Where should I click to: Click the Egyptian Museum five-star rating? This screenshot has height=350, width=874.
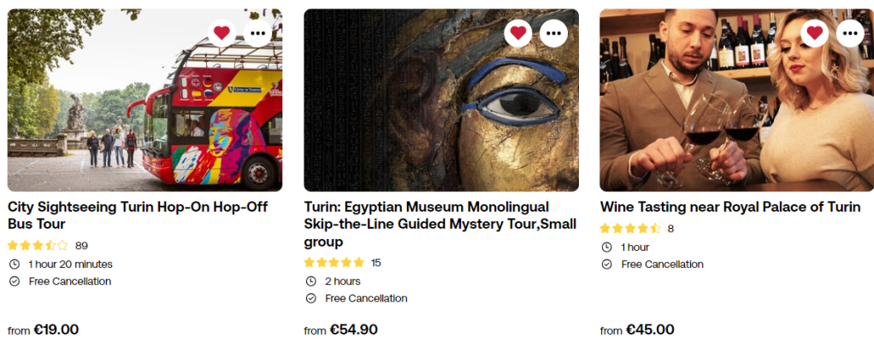(x=334, y=263)
